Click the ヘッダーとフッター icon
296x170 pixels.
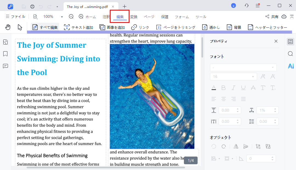(x=250, y=27)
